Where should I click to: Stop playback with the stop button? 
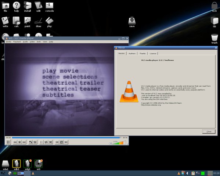tap(19, 142)
